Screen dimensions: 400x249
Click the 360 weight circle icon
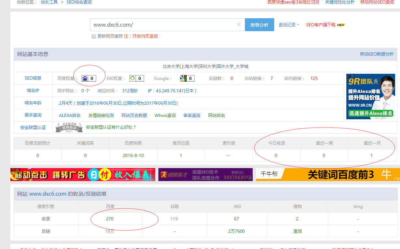[133, 78]
